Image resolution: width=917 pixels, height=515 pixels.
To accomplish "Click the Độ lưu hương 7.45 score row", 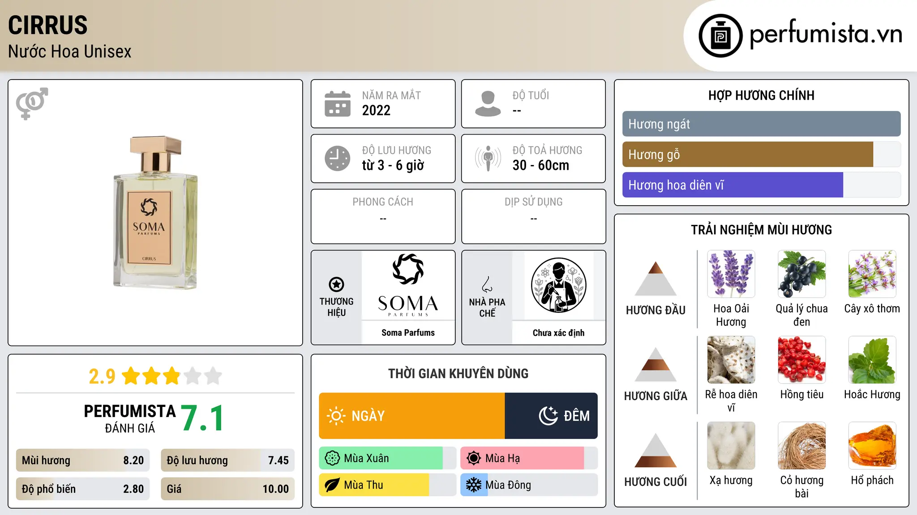I will 228,460.
